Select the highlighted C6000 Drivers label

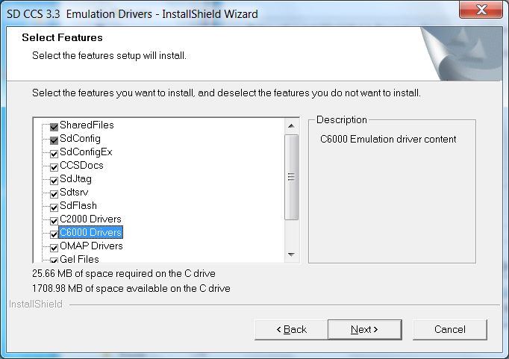coord(90,232)
